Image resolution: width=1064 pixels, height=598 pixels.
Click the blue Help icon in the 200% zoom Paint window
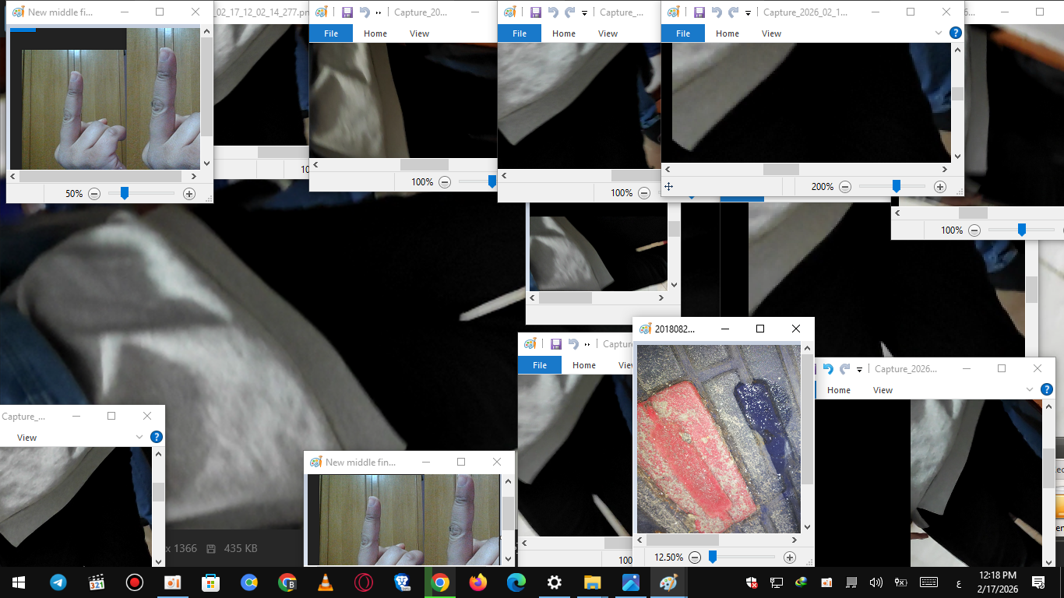point(956,33)
